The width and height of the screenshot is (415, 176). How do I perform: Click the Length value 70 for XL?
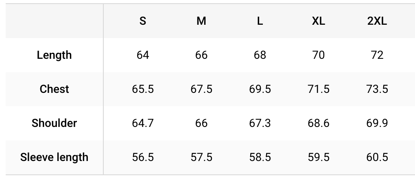click(319, 55)
